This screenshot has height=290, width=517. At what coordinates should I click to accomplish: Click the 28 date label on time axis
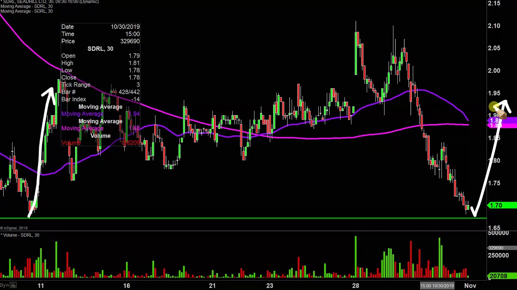[355, 286]
